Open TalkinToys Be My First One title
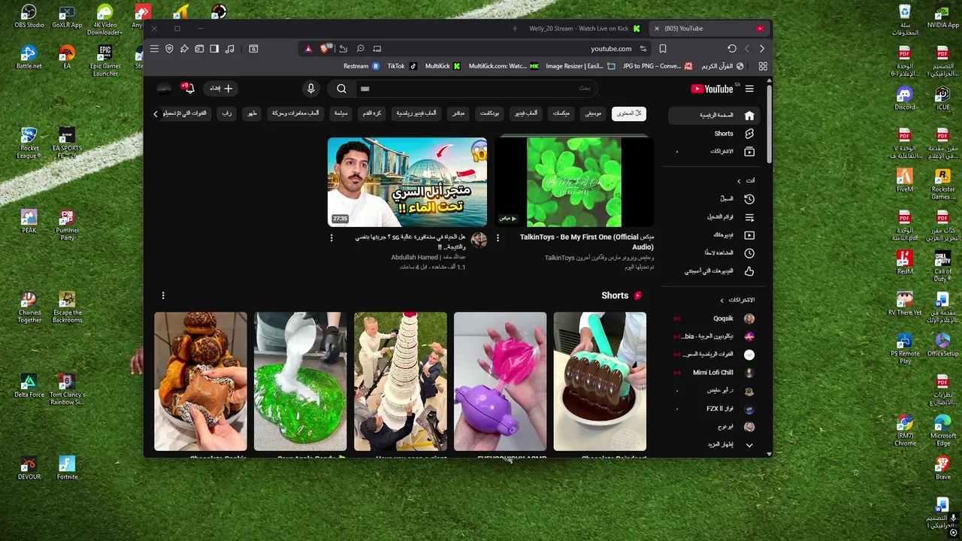The height and width of the screenshot is (541, 962). 587,242
